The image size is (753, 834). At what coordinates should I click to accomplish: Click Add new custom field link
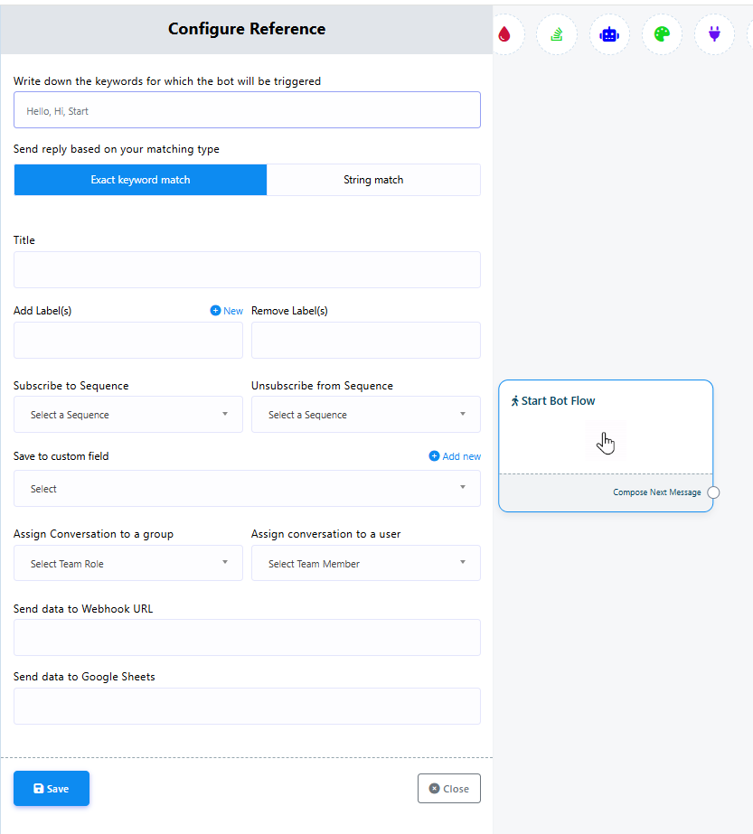point(455,456)
